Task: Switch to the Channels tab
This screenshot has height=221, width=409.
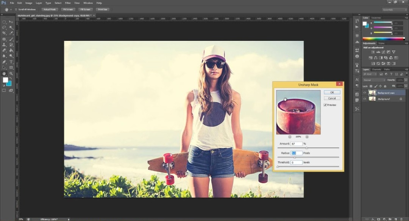Action: (x=376, y=70)
